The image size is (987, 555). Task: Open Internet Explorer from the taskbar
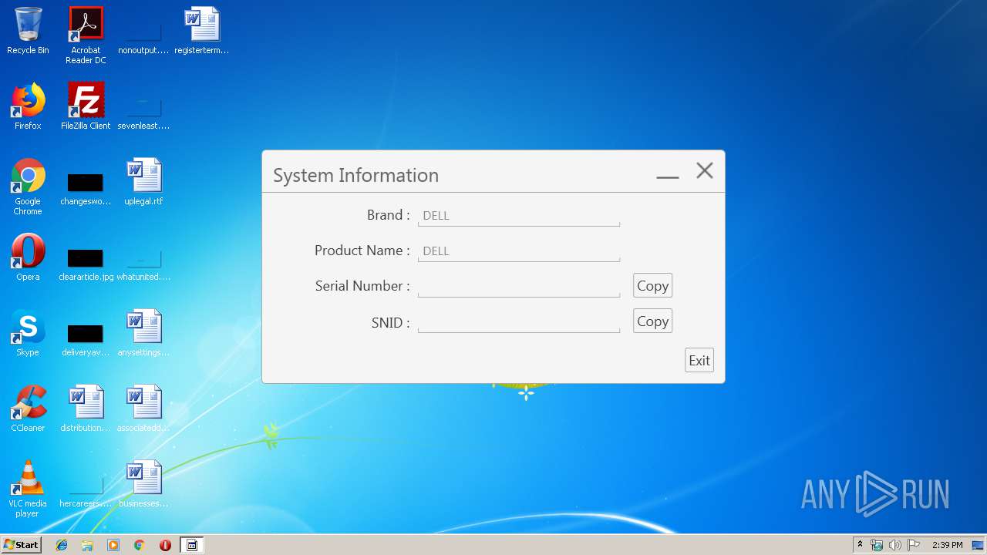[x=62, y=545]
